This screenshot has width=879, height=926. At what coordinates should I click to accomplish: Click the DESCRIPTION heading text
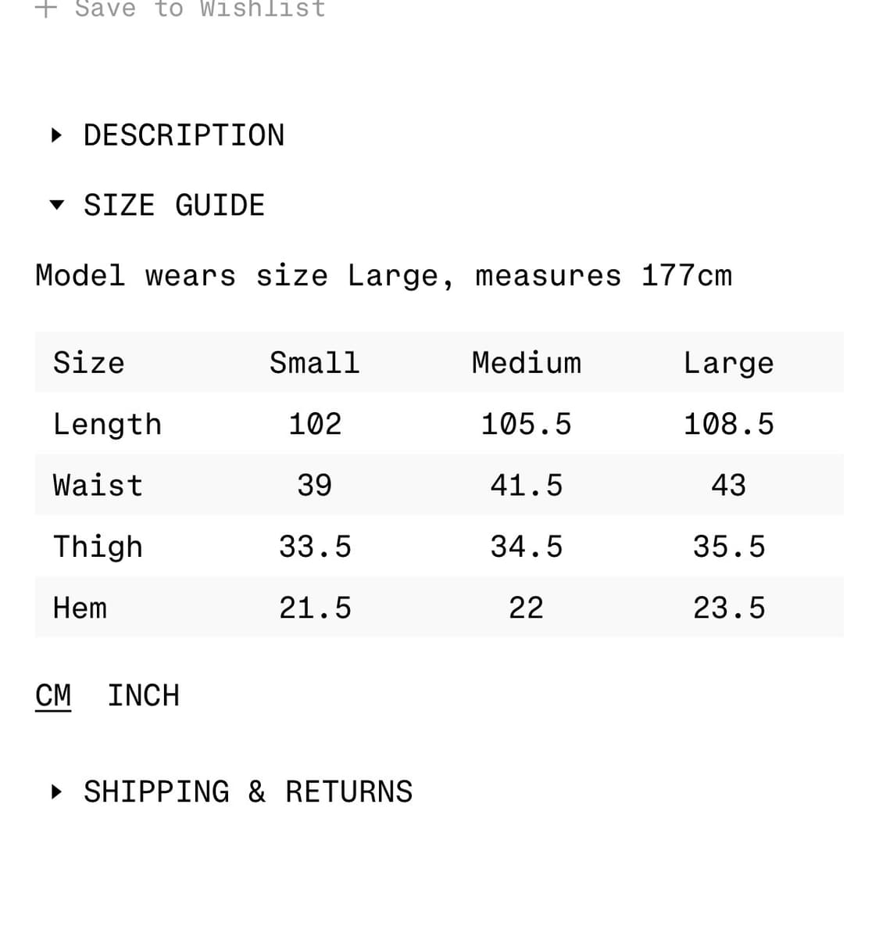tap(184, 135)
